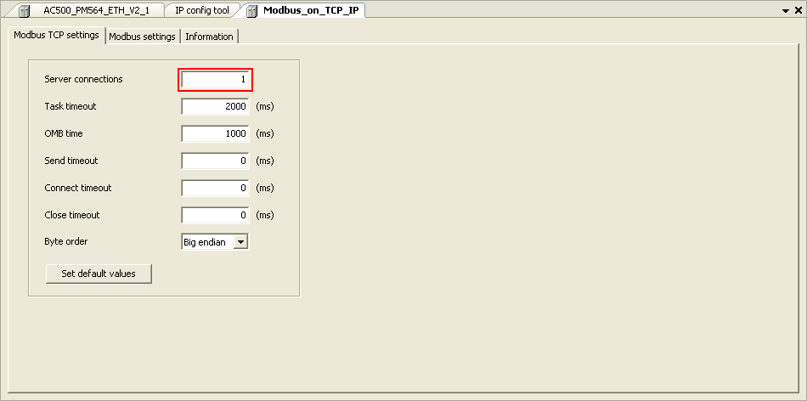Open the editor tab list arrow

click(785, 10)
